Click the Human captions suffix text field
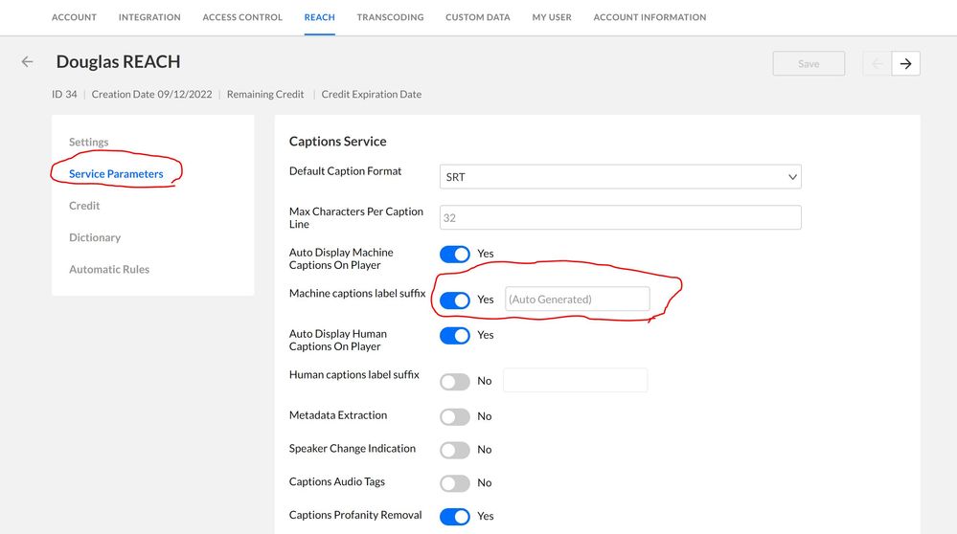Screen dimensions: 957x534 576,380
